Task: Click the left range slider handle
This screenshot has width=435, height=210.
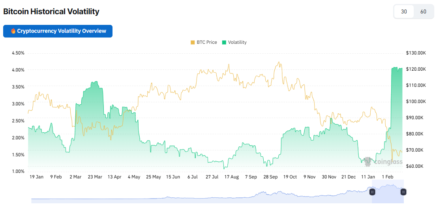Action: [372, 192]
